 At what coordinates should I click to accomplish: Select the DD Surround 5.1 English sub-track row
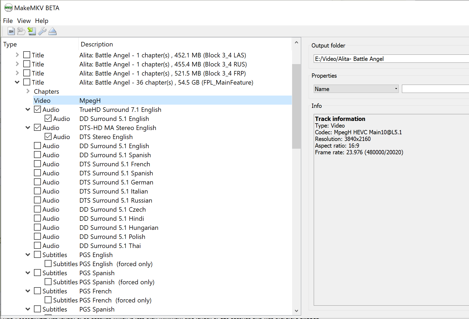point(114,119)
